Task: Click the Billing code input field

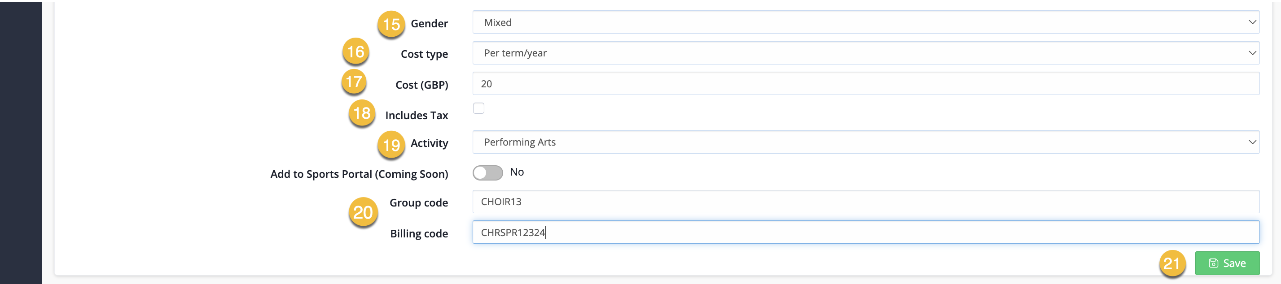Action: (865, 232)
